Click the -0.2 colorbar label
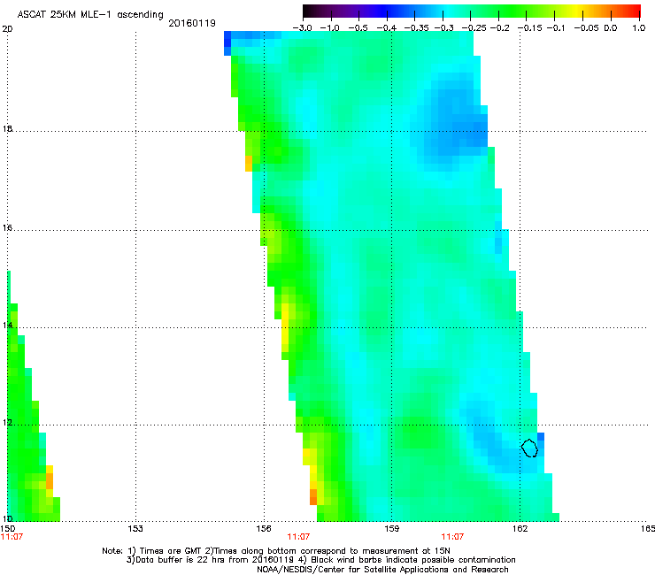Viewport: 655px width, 575px height. coord(500,28)
